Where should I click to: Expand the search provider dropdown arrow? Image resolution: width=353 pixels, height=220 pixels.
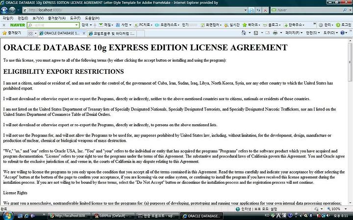pos(350,10)
